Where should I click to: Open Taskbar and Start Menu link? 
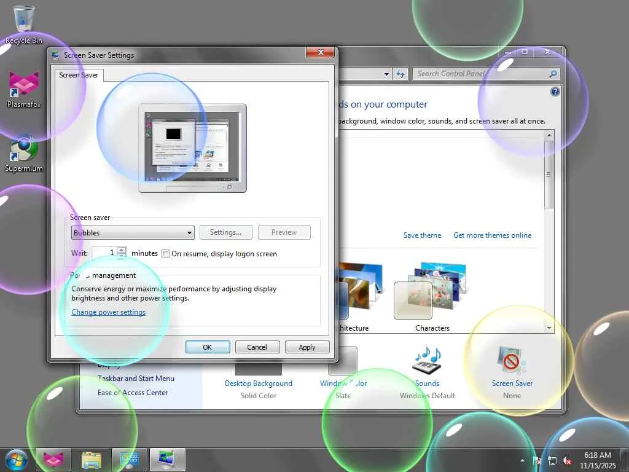pyautogui.click(x=136, y=379)
